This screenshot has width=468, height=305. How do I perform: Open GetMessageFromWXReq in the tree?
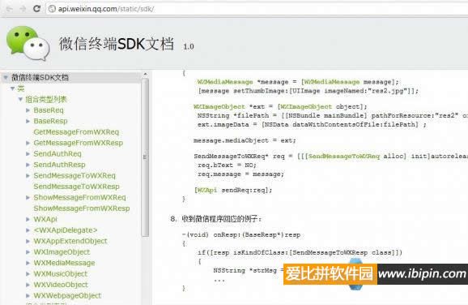76,132
